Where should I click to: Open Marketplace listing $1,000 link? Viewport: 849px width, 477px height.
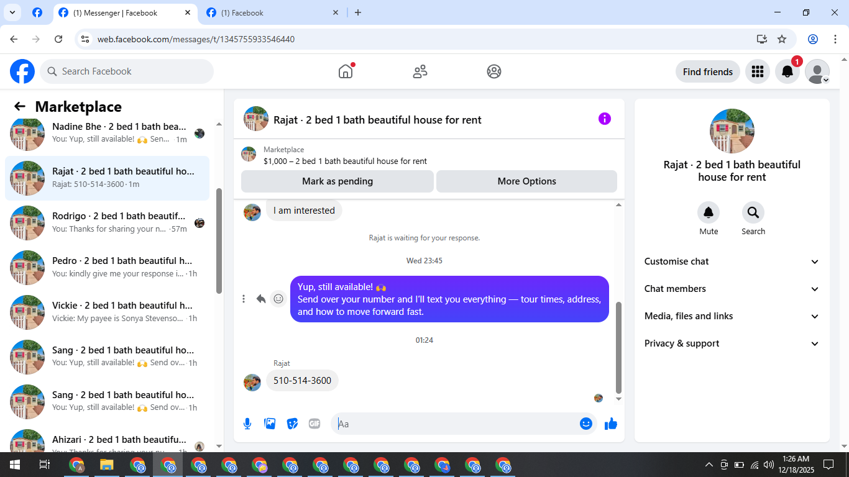pyautogui.click(x=345, y=161)
